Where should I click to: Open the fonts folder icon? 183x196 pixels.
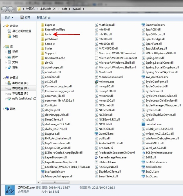pyautogui.click(x=43, y=34)
